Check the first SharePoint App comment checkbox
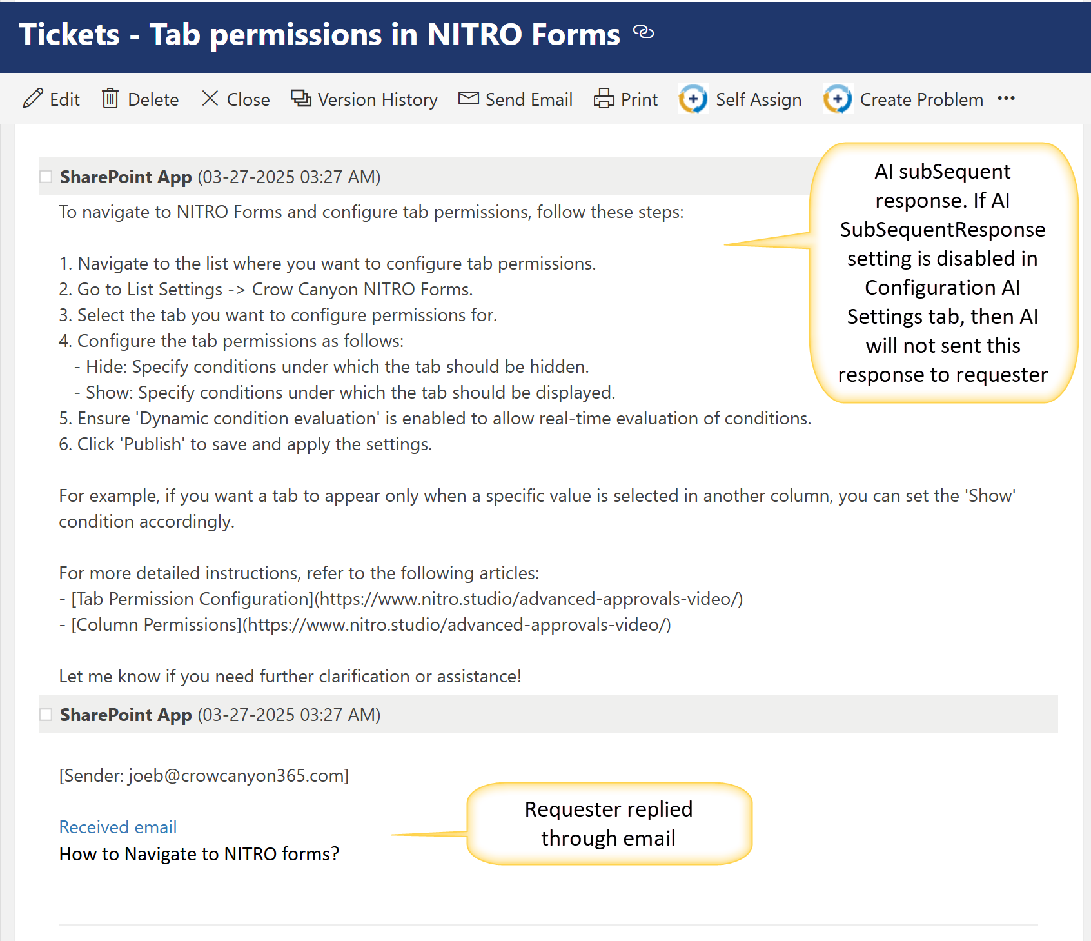1091x941 pixels. point(46,177)
